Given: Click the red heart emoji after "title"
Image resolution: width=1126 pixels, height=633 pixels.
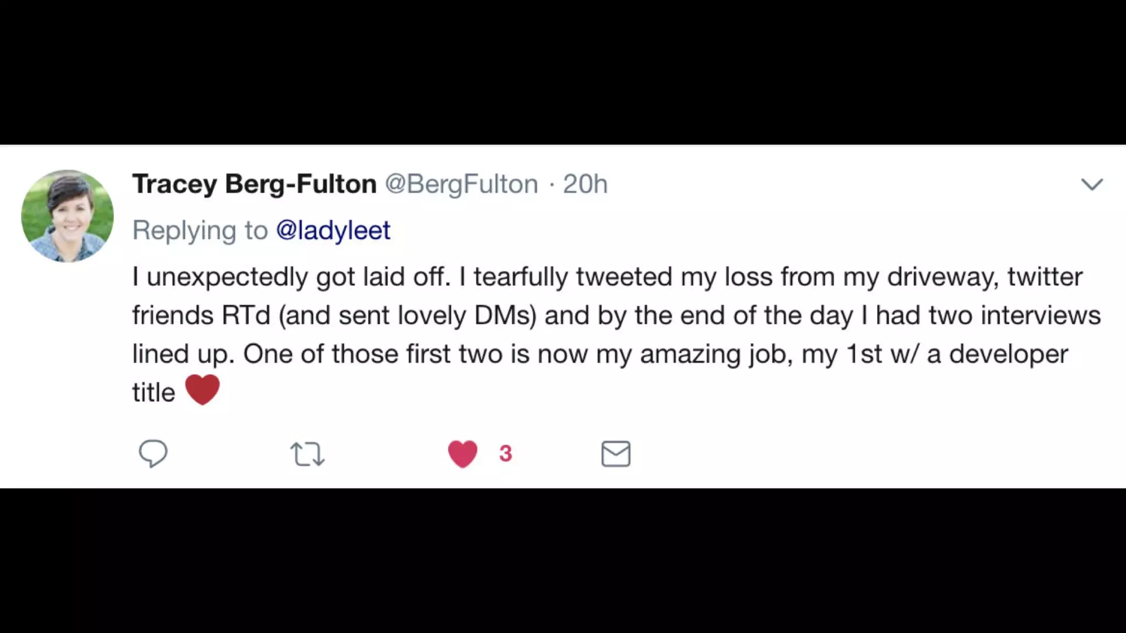Looking at the screenshot, I should coord(202,390).
